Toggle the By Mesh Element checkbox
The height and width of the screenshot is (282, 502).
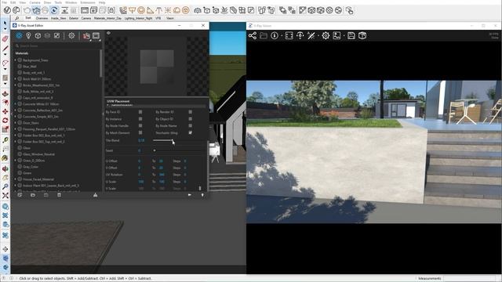tap(140, 132)
